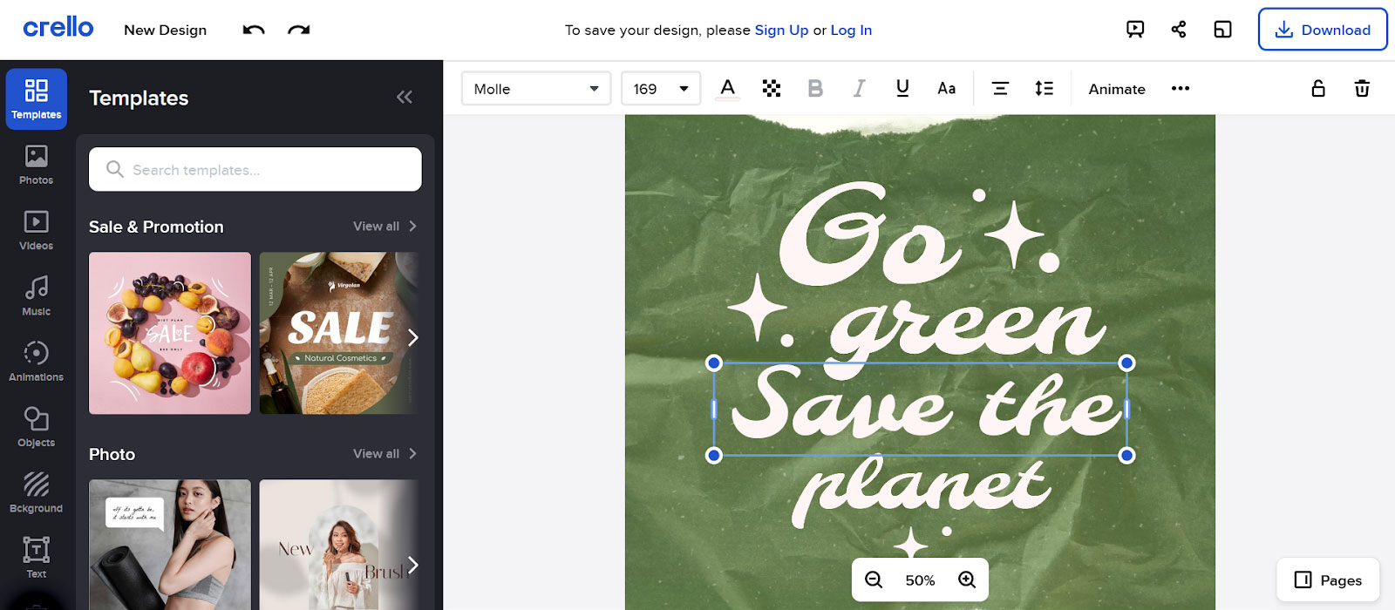1395x610 pixels.
Task: Change text alignment
Action: click(1000, 88)
